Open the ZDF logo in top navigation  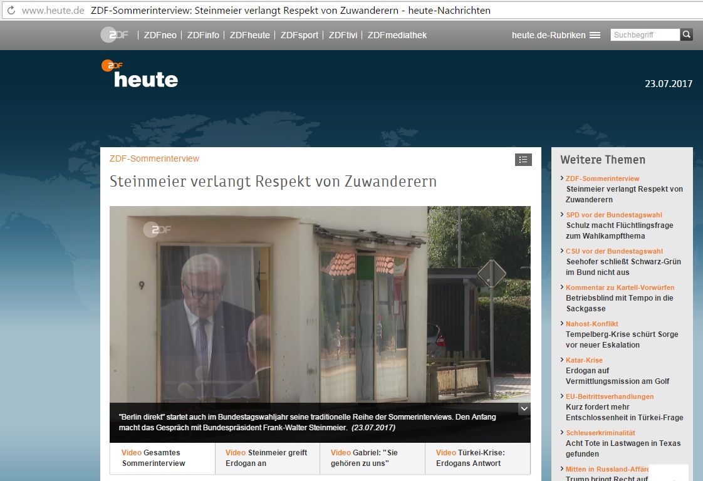coord(115,35)
